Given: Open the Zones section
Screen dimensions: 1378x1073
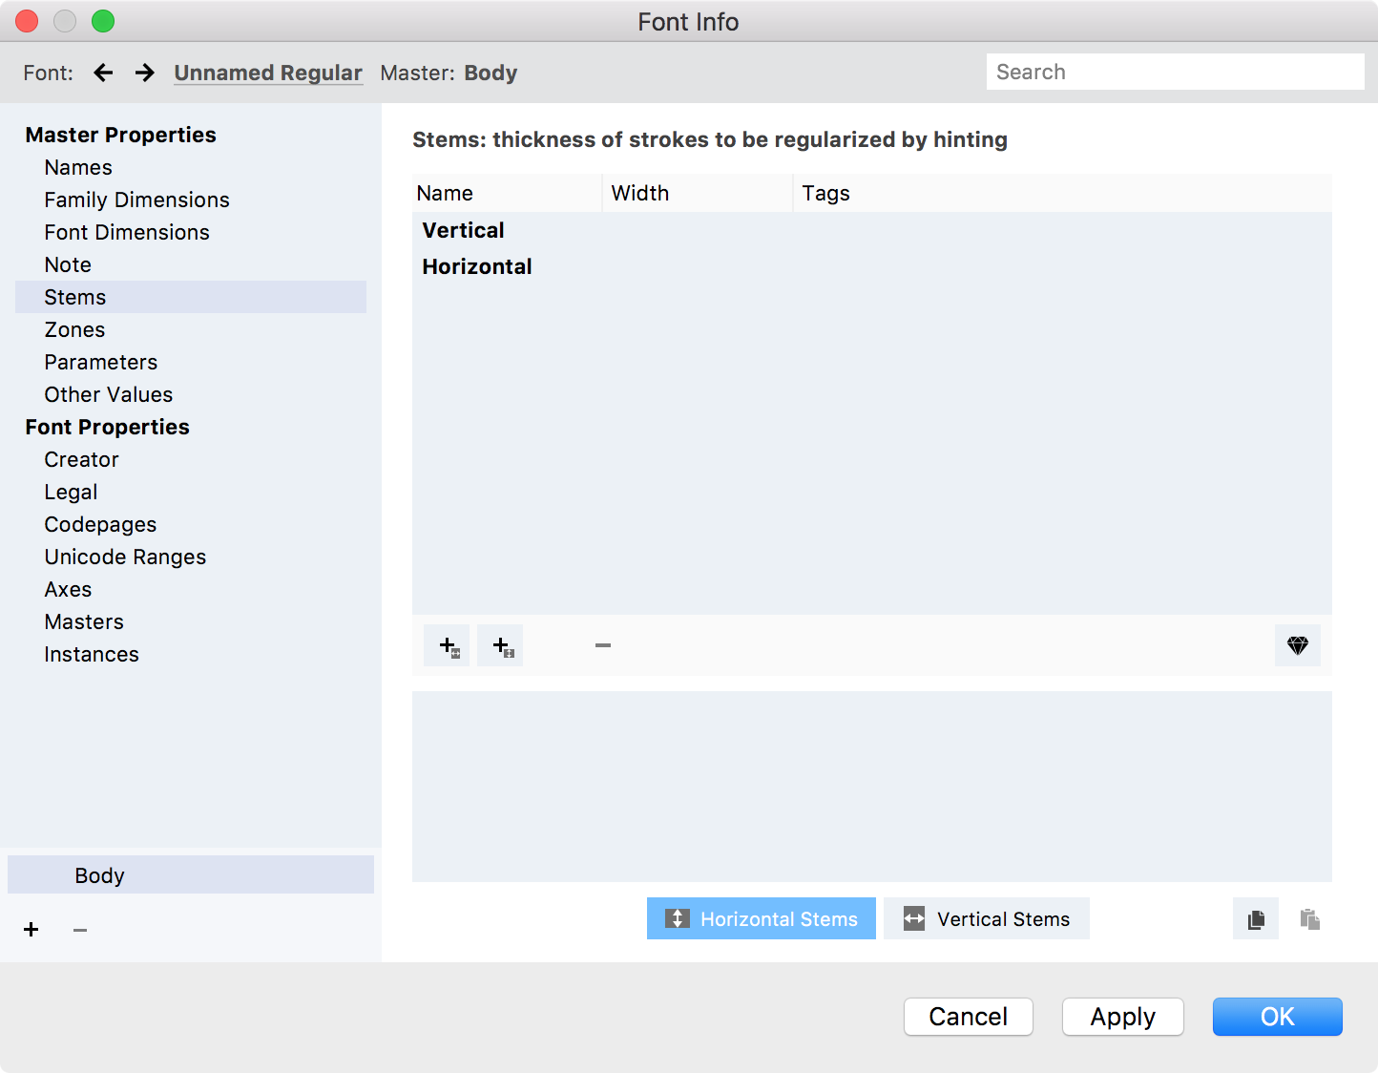Looking at the screenshot, I should (x=191, y=329).
